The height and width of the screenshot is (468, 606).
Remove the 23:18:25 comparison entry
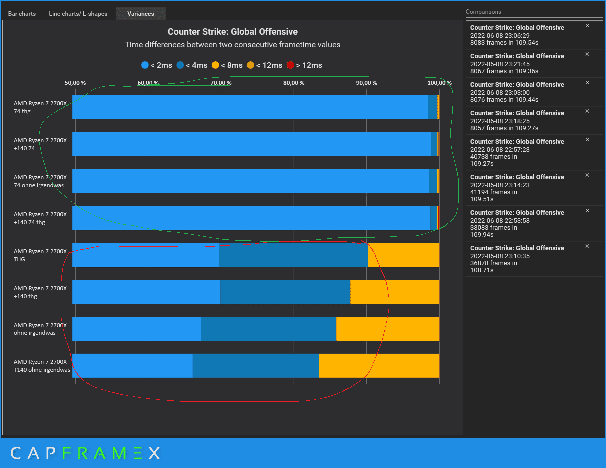click(x=587, y=111)
